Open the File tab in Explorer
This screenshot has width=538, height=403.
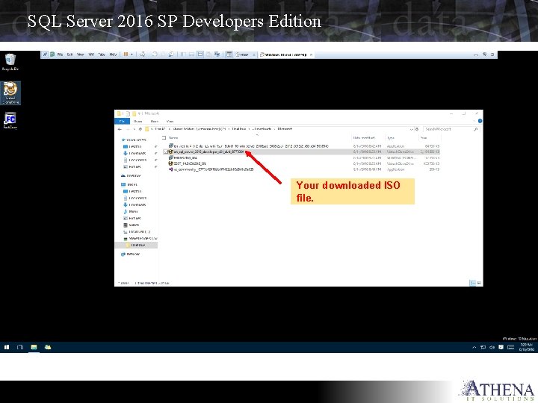[122, 122]
